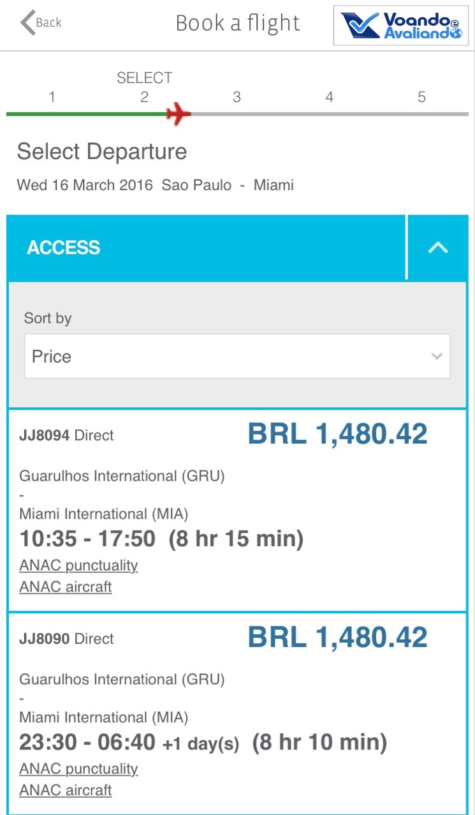Viewport: 475px width, 815px height.
Task: Open the Sort by Price dropdown
Action: pos(237,356)
